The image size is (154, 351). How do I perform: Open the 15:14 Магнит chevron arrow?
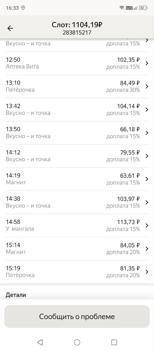[x=147, y=248]
